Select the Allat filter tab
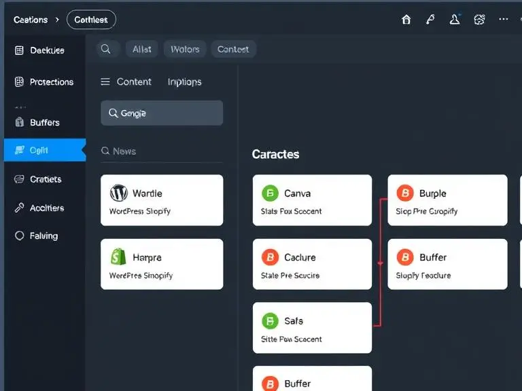 pos(142,49)
